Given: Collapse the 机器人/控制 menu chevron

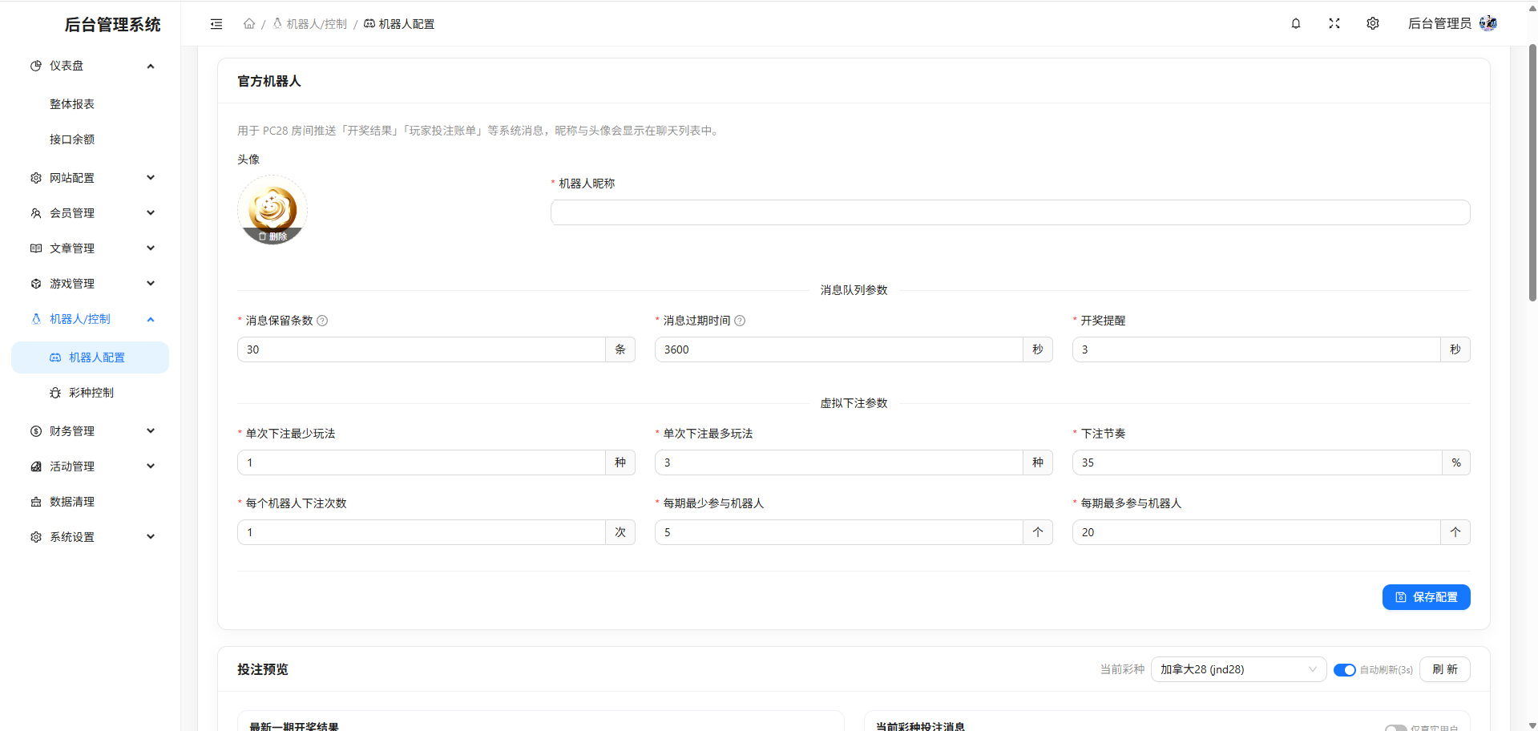Looking at the screenshot, I should [x=151, y=319].
